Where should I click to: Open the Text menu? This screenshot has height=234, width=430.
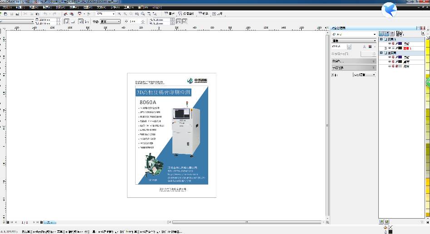[101, 7]
